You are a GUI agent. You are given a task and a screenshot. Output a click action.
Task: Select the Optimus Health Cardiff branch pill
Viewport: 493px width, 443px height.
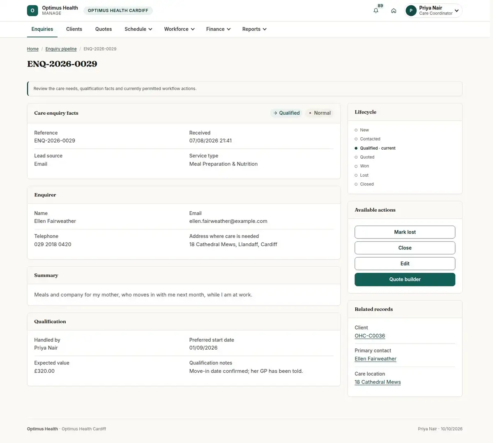point(118,11)
